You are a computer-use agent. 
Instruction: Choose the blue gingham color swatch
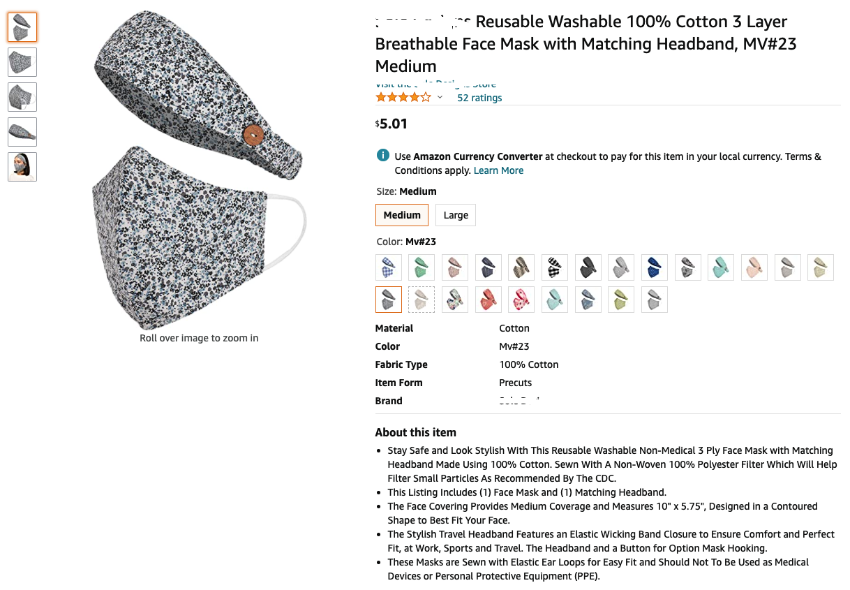389,267
